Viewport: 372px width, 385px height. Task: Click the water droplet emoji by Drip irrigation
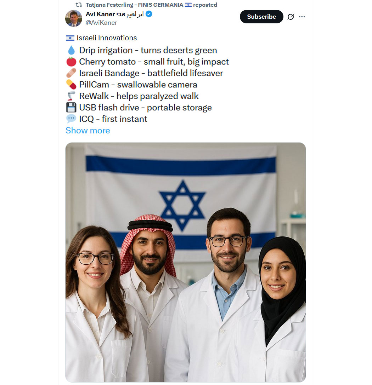coord(71,50)
